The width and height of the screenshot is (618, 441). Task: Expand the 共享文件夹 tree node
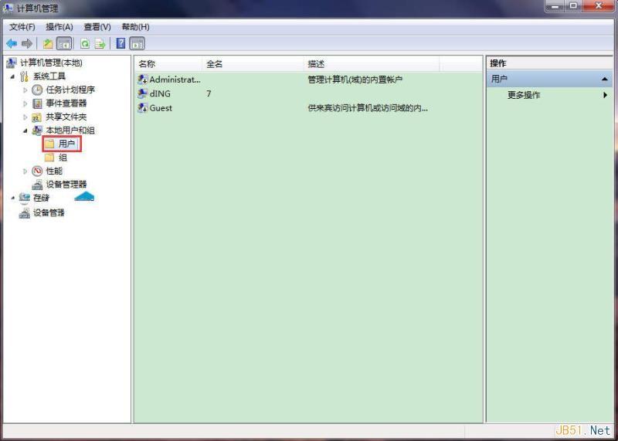(x=25, y=117)
